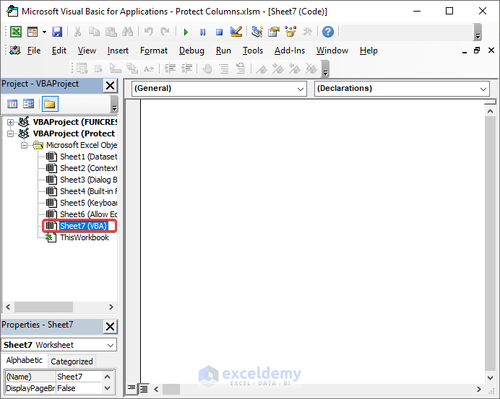Click the Next Bookmark icon
500x399 pixels.
278,69
